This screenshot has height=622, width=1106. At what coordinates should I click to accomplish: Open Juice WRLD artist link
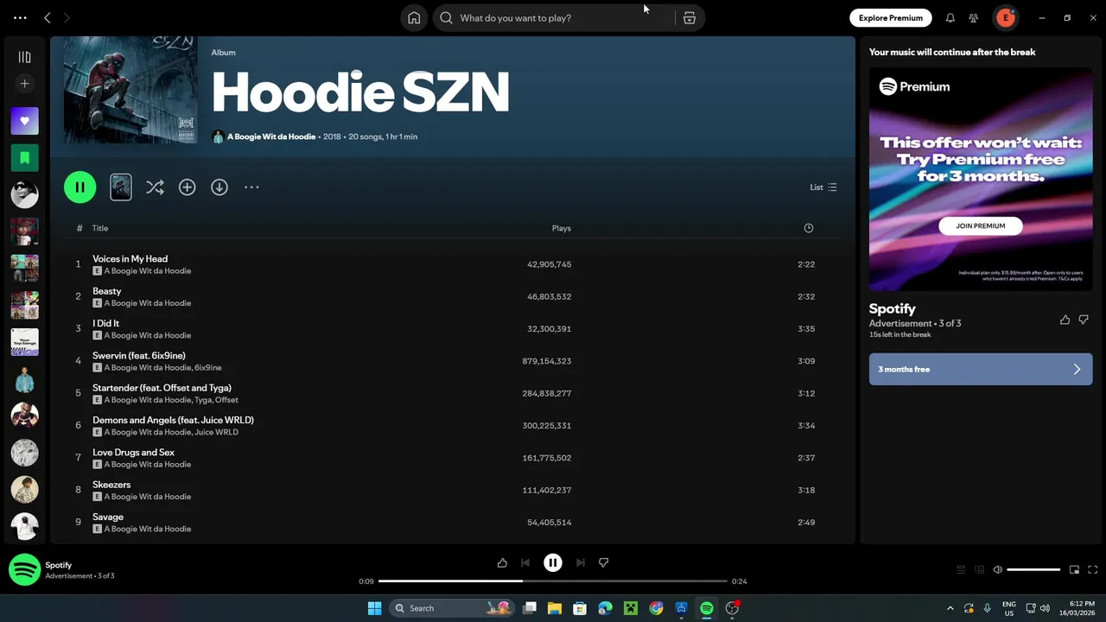click(216, 432)
